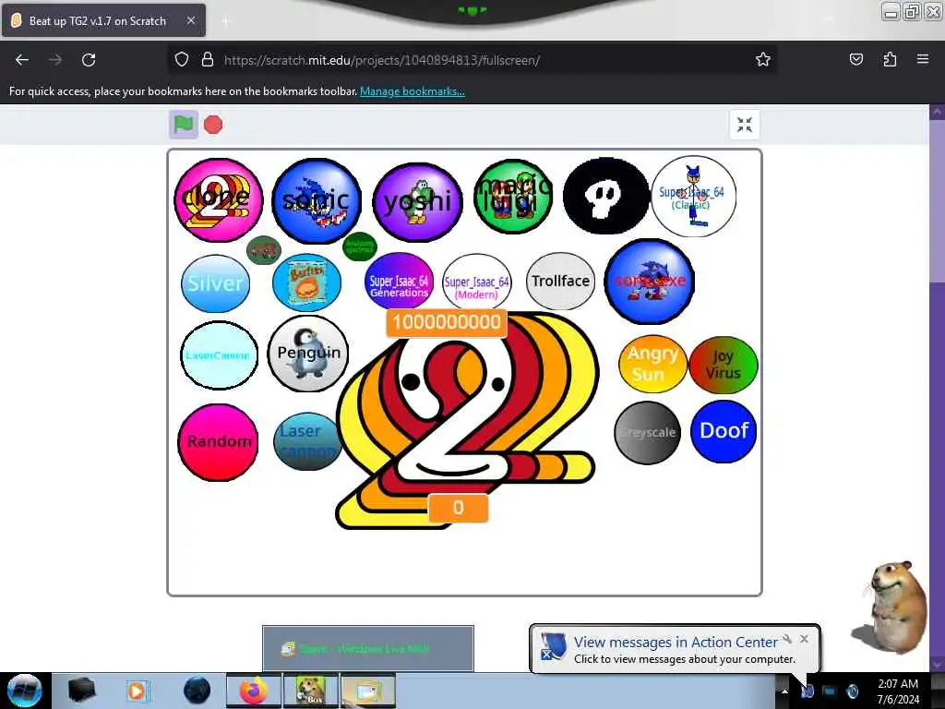Choose the purple yoshi character circle
The width and height of the screenshot is (945, 709).
(417, 201)
